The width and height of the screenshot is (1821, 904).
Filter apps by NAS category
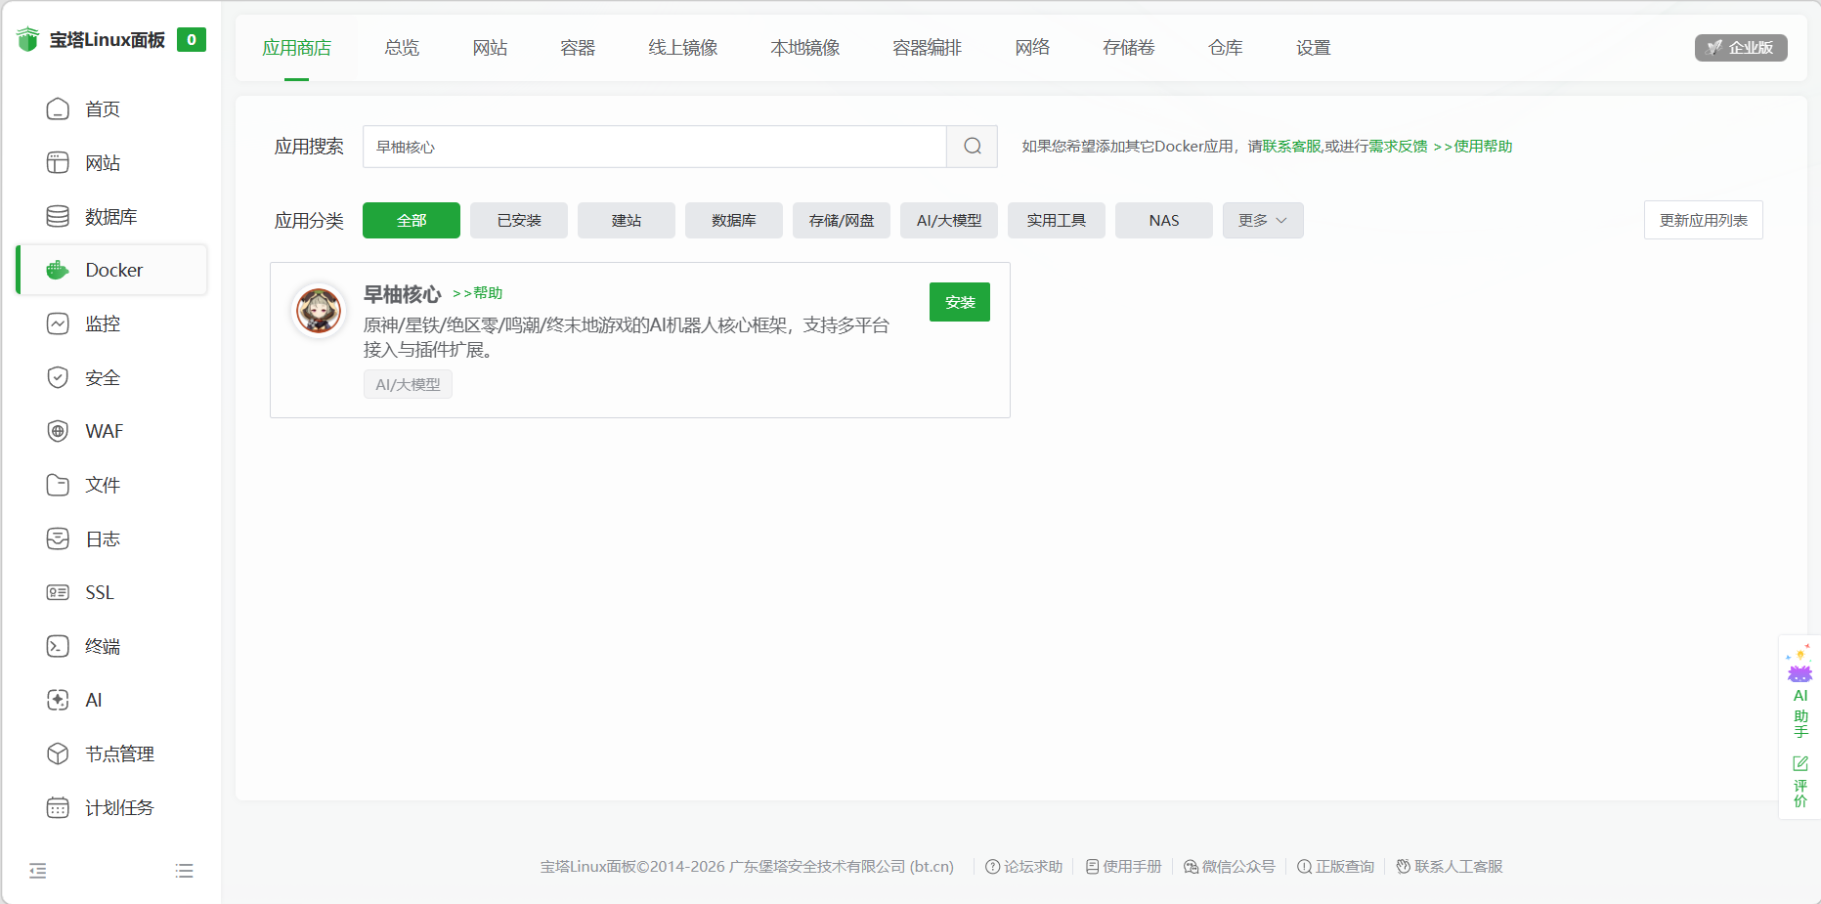coord(1164,221)
